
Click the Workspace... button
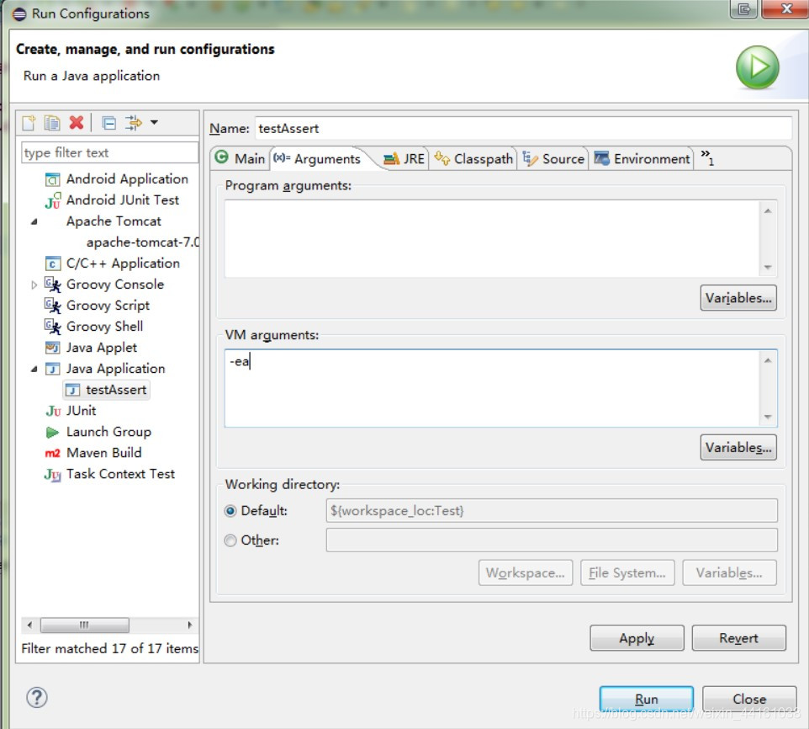click(x=526, y=572)
